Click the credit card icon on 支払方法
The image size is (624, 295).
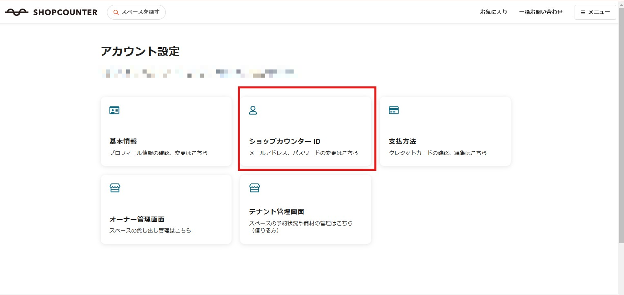click(x=394, y=110)
